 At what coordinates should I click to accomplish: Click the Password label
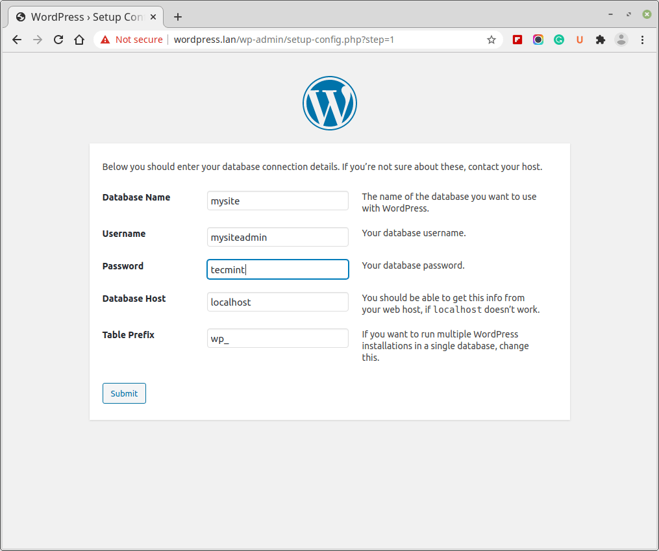tap(123, 266)
